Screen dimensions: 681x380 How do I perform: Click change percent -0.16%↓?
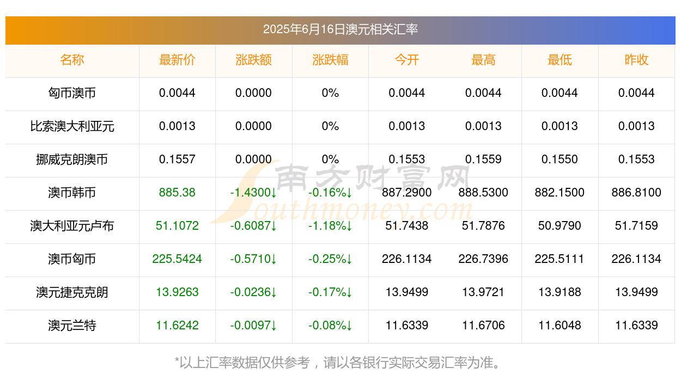(330, 193)
